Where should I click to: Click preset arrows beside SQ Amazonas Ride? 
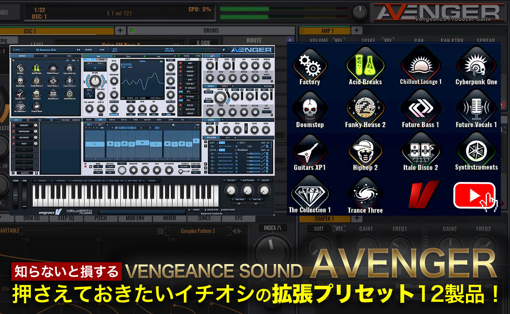tap(78, 50)
